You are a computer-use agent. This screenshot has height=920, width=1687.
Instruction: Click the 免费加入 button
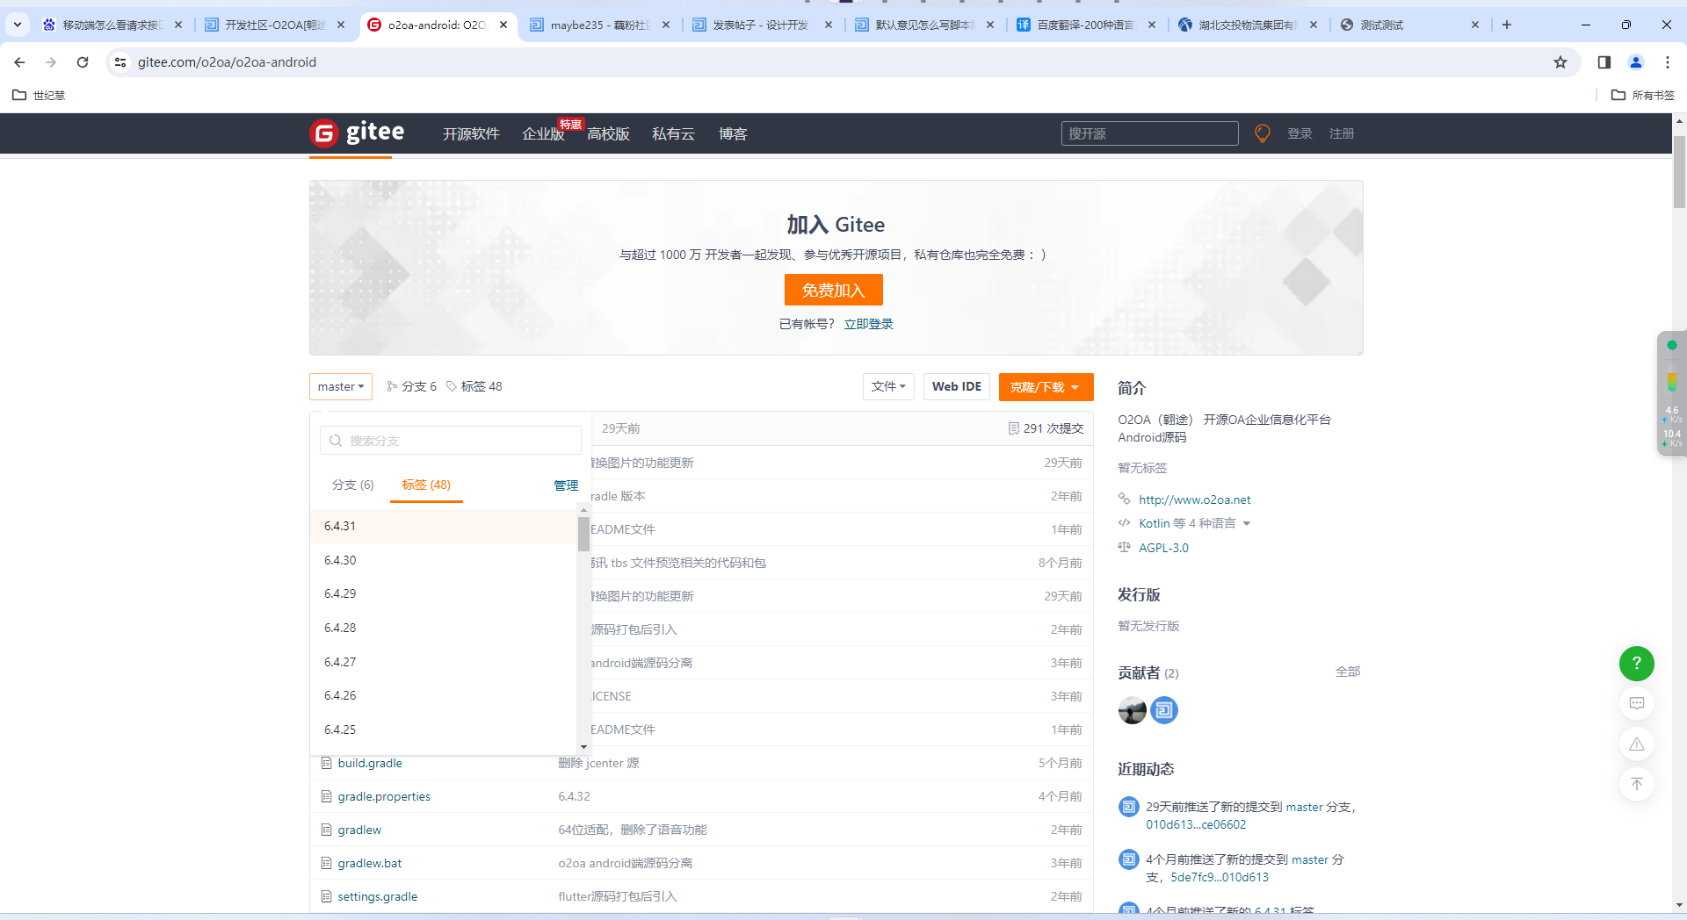point(833,290)
